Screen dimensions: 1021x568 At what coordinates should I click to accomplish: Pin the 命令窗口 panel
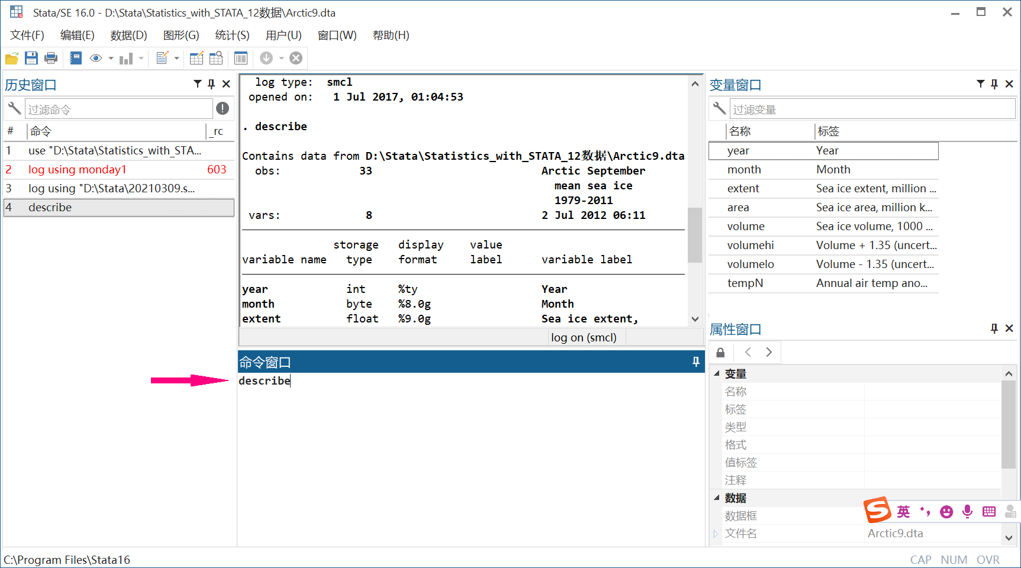click(695, 362)
